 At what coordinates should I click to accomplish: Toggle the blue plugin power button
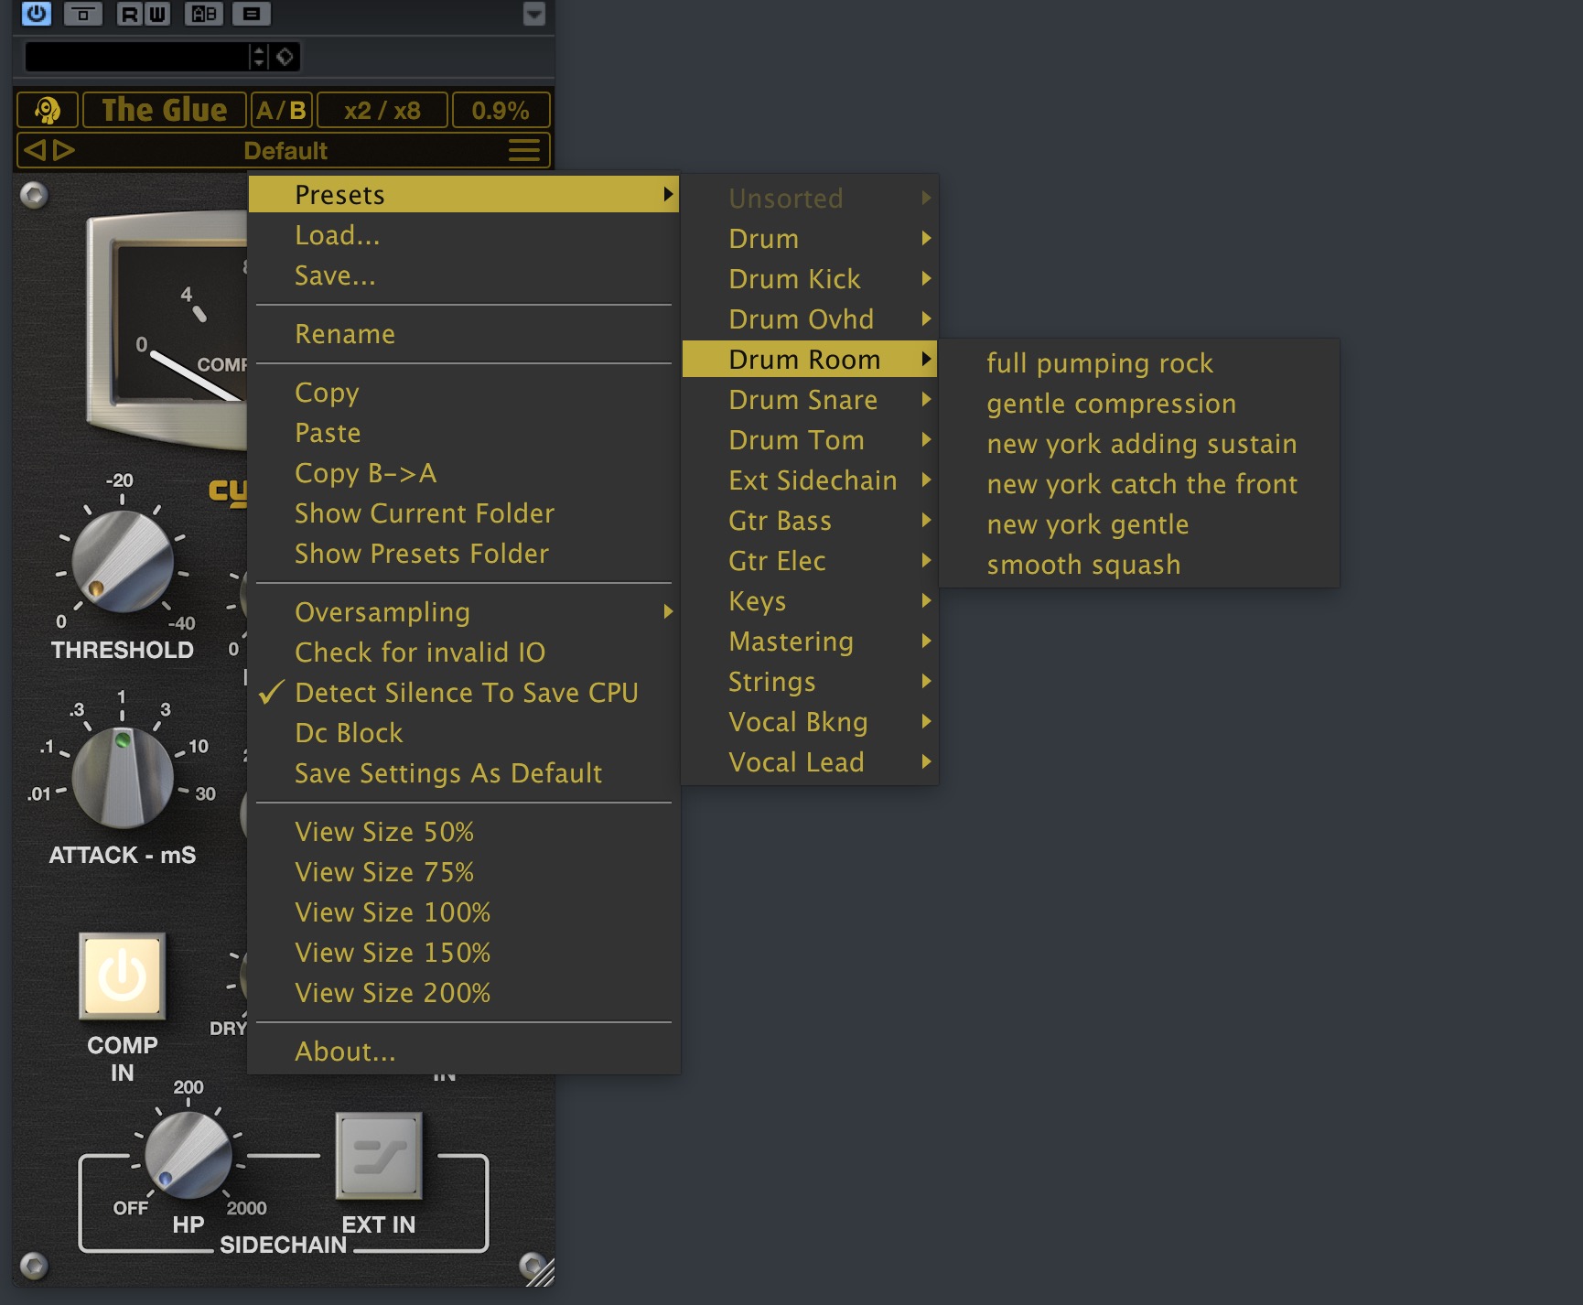coord(37,14)
